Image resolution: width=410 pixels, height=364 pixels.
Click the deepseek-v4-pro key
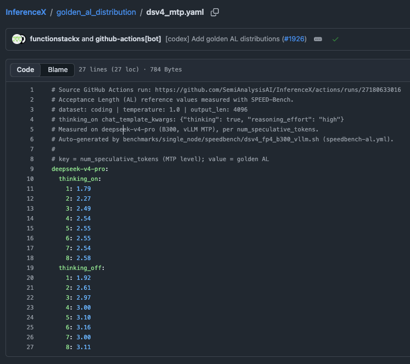(78, 169)
